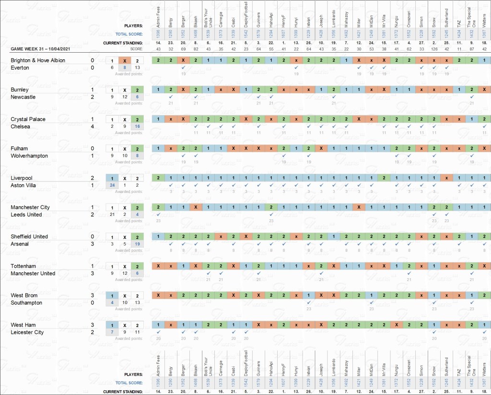The width and height of the screenshot is (491, 395).
Task: Click the DeployFootball player name in top header
Action: pyautogui.click(x=246, y=19)
